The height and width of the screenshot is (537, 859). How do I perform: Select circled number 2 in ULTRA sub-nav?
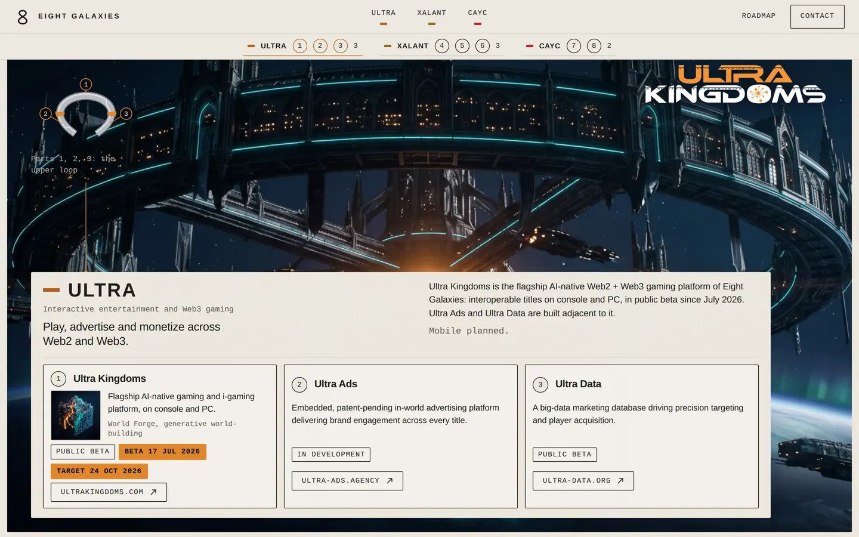pyautogui.click(x=320, y=46)
